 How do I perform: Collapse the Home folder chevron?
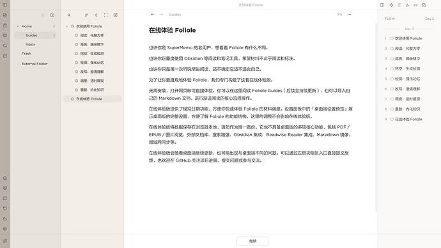18,26
